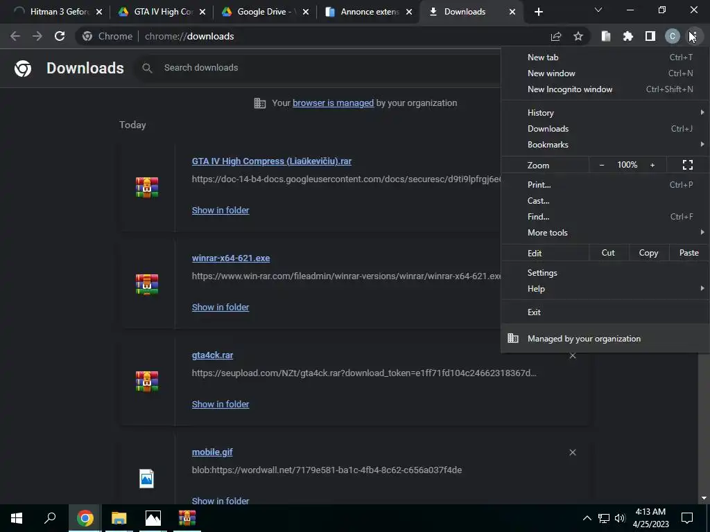This screenshot has height=532, width=710.
Task: Open Windows Start menu
Action: [17, 518]
